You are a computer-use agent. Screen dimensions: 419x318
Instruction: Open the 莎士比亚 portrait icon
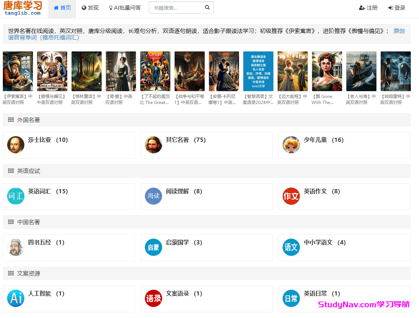[x=16, y=145]
